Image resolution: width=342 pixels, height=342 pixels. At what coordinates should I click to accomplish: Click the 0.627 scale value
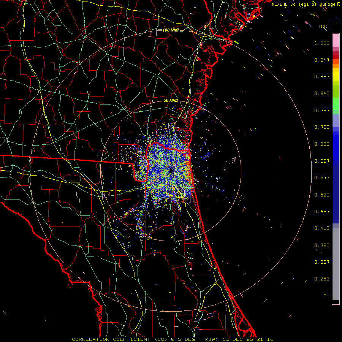(322, 161)
